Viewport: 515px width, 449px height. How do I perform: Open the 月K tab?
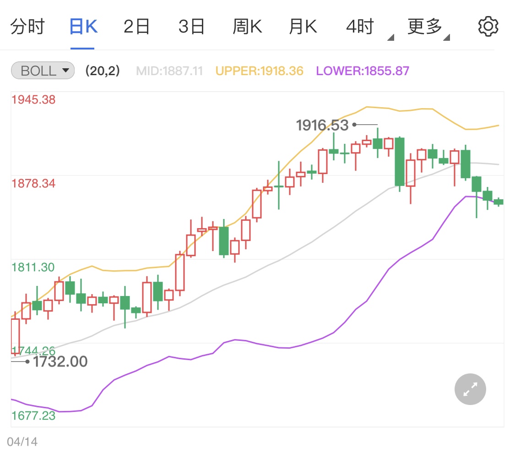[303, 27]
